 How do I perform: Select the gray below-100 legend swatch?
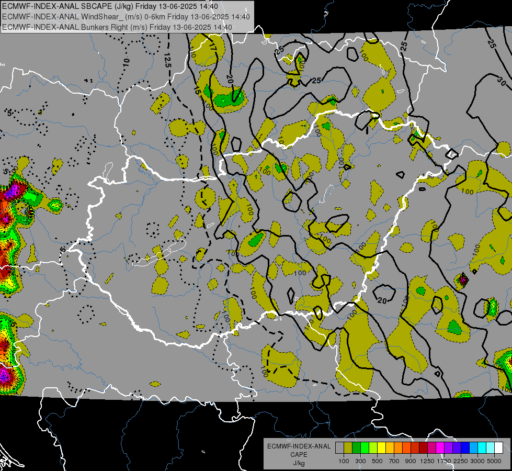pos(339,447)
